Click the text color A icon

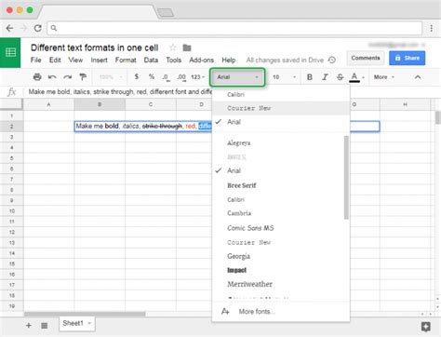354,77
